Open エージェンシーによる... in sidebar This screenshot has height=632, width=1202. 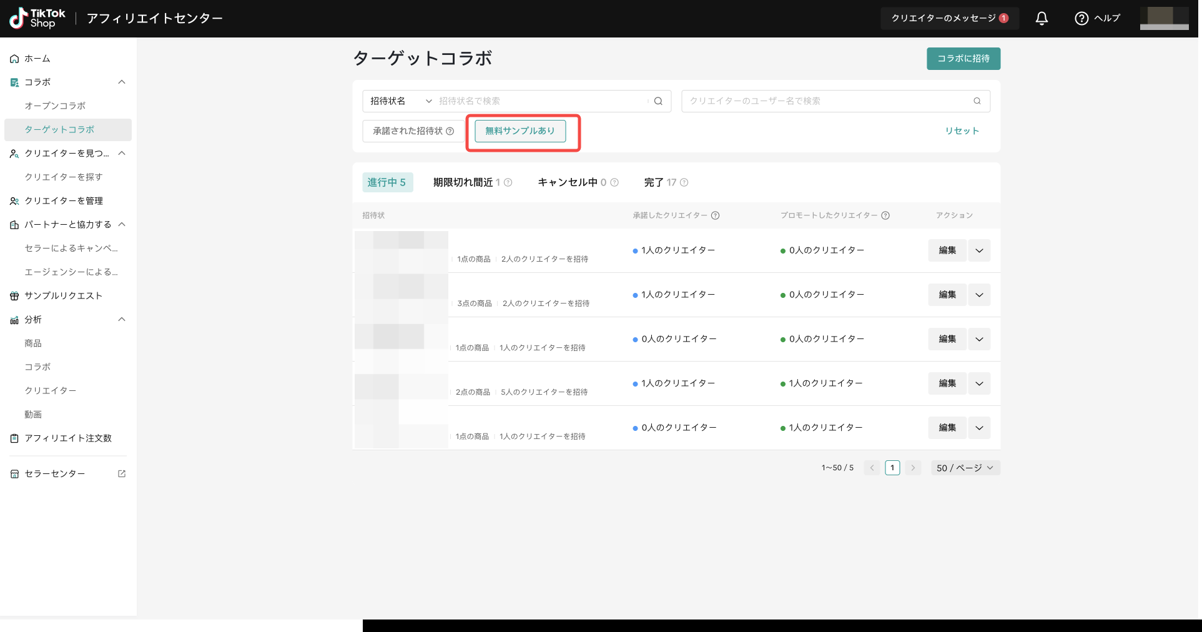(x=71, y=272)
